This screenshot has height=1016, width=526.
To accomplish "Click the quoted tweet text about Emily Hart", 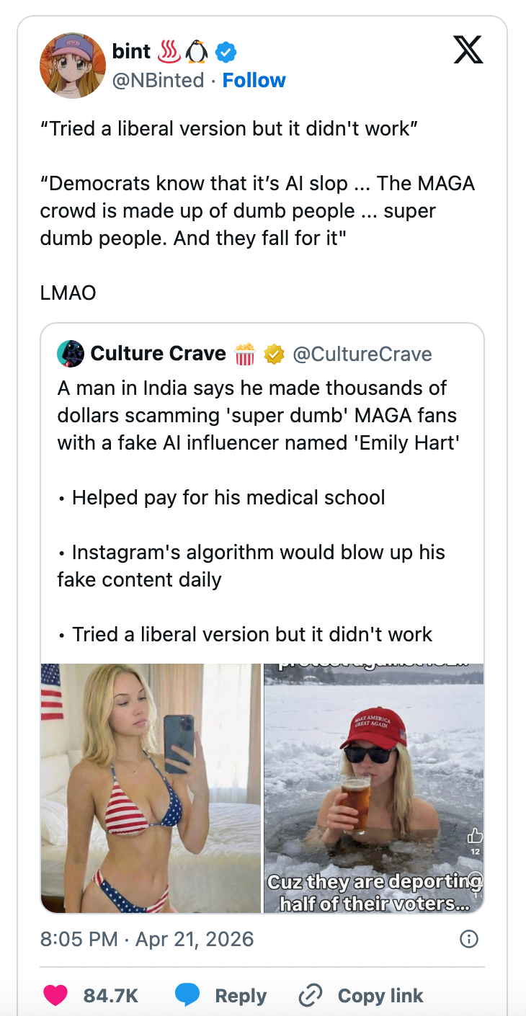I will 257,415.
